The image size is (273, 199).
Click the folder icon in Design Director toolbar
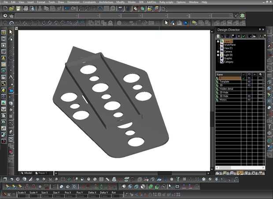click(255, 36)
